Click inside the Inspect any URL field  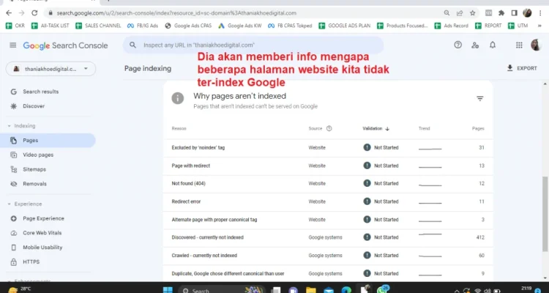click(253, 45)
